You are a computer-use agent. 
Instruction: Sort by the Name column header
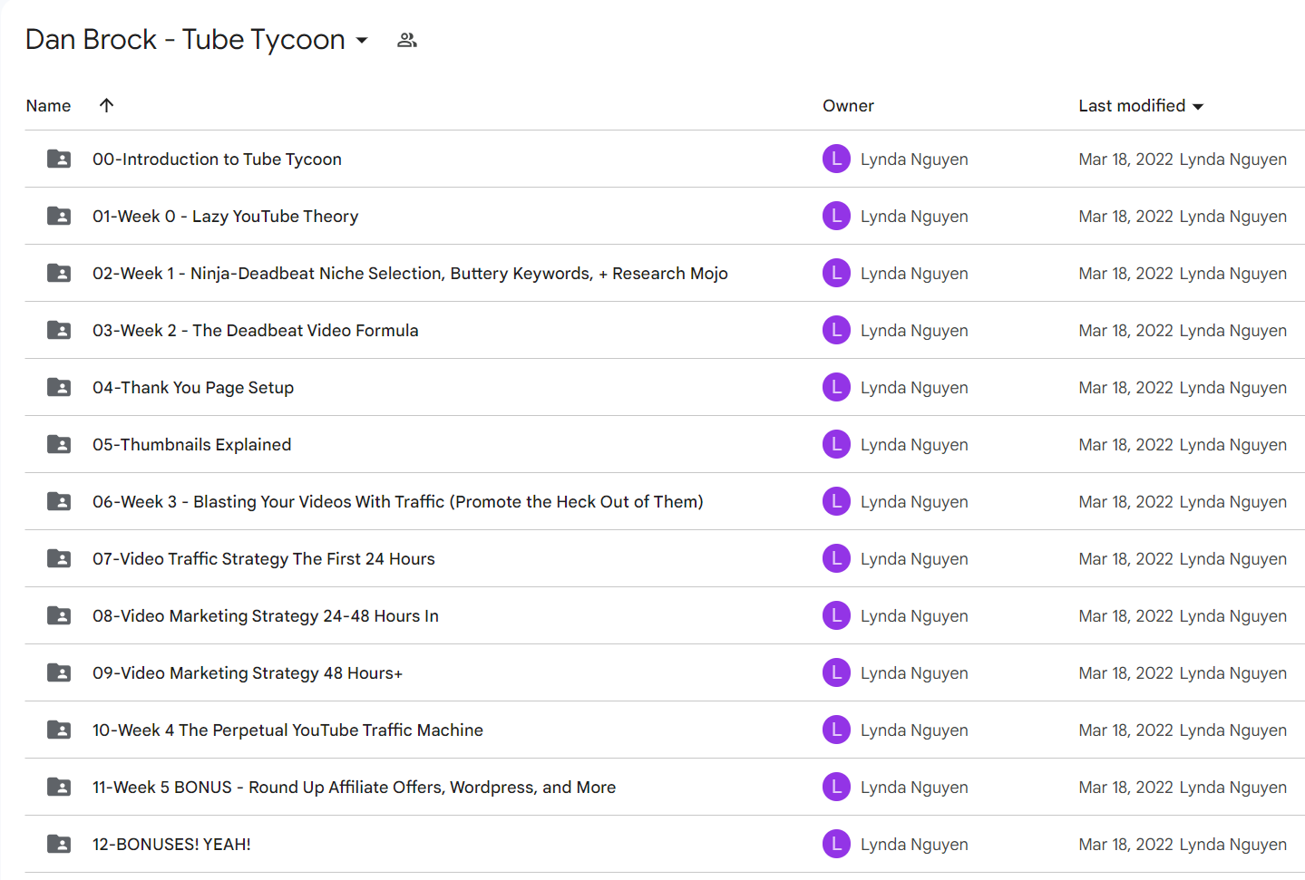pos(48,106)
